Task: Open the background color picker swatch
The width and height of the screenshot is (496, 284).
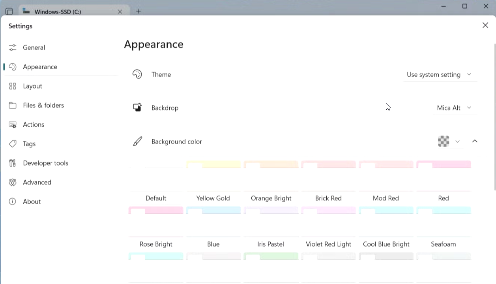Action: (449, 141)
